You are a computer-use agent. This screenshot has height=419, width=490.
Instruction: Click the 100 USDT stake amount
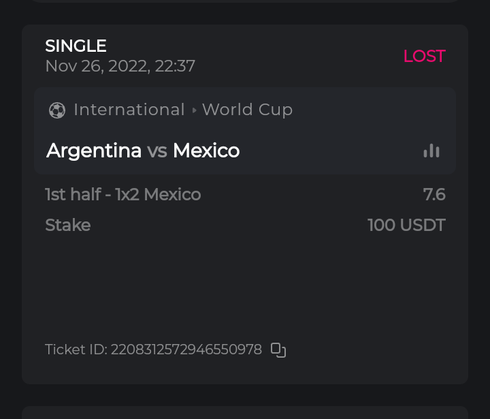click(406, 226)
